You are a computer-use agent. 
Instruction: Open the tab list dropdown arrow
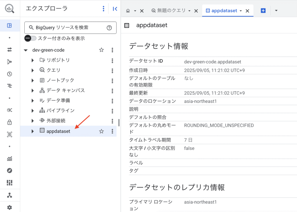(x=276, y=11)
